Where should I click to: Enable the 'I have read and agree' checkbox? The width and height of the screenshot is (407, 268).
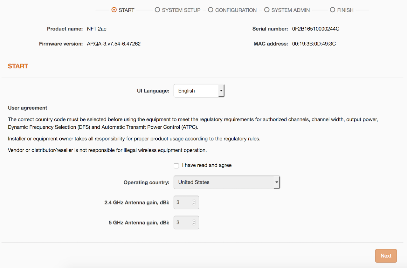[x=176, y=166]
